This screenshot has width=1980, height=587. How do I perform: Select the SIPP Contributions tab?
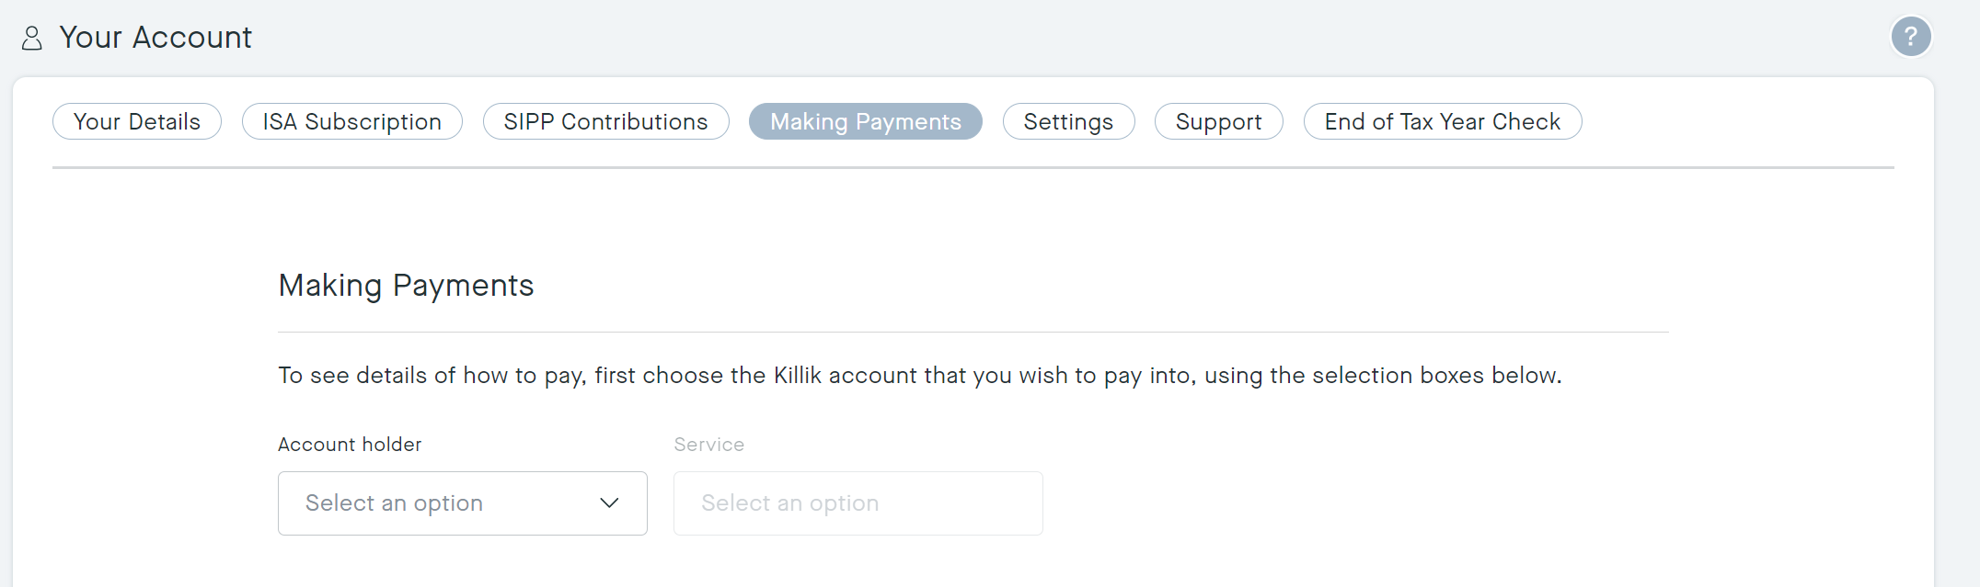click(605, 120)
